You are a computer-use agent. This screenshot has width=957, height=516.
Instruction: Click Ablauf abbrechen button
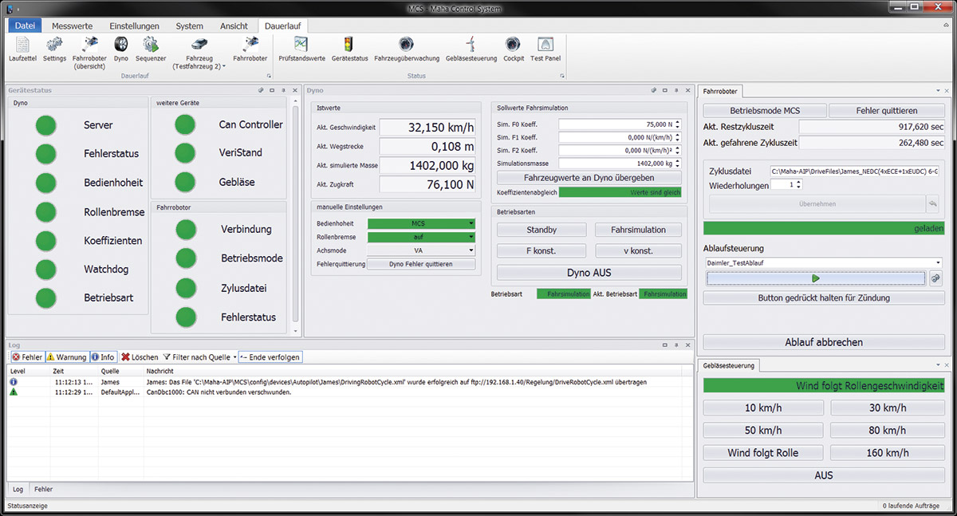coord(822,342)
